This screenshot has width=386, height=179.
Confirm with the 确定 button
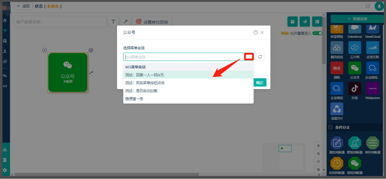(x=260, y=83)
